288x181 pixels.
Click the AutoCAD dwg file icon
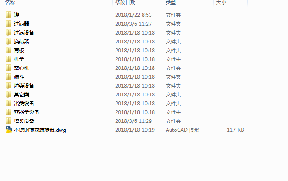click(x=9, y=130)
